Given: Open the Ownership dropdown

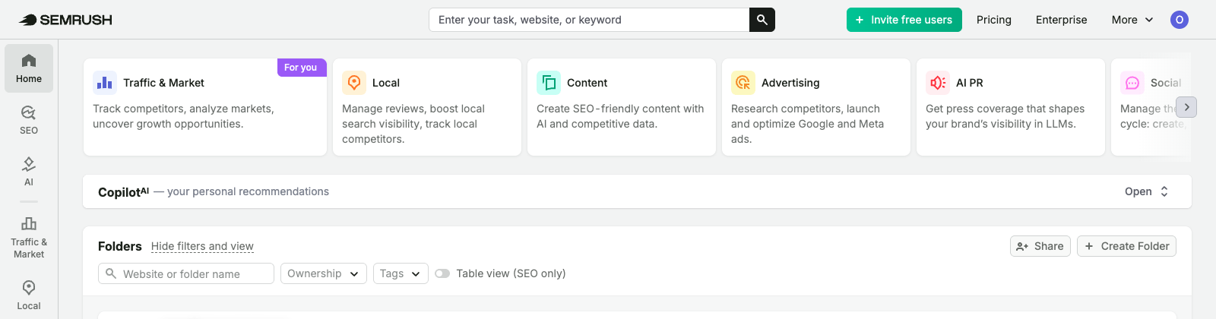Looking at the screenshot, I should click(324, 273).
